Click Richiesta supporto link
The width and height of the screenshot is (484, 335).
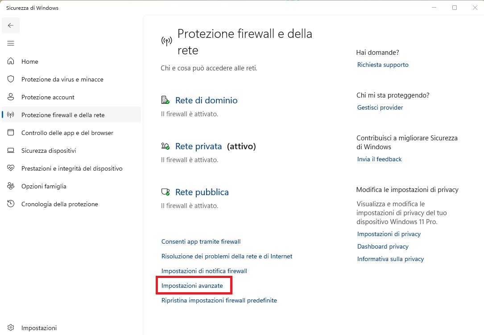(x=383, y=65)
